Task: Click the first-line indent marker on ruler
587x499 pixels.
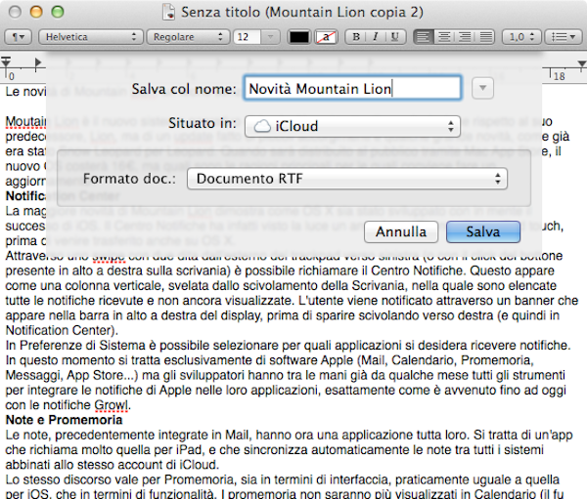Action: click(6, 60)
